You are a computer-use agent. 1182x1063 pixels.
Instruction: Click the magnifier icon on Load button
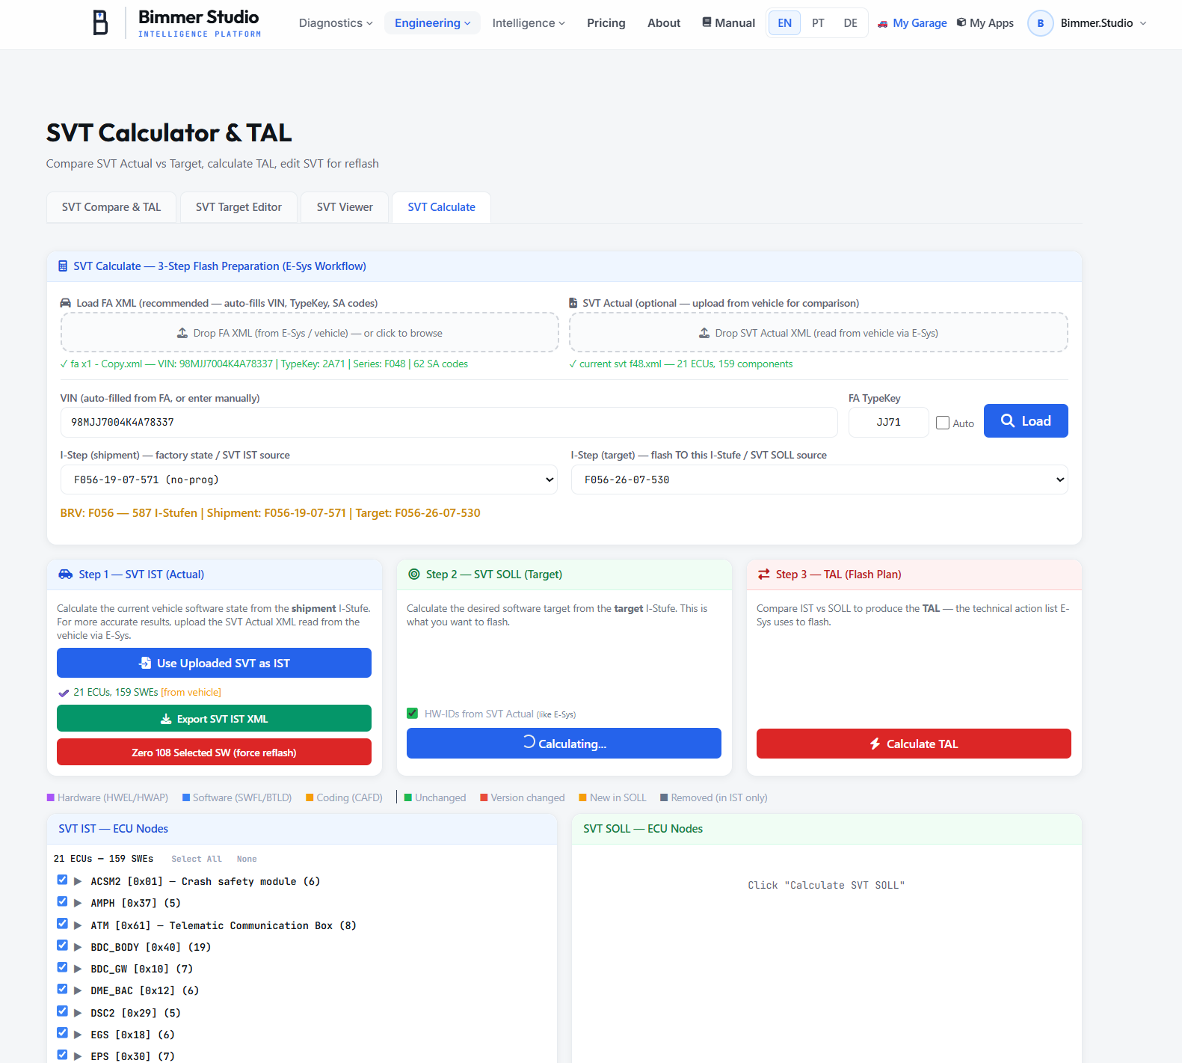[1008, 420]
